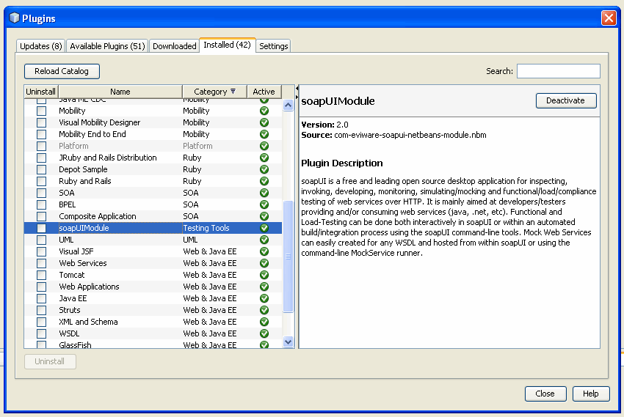Click active checkmark icon for Mobility End to End

(x=264, y=134)
